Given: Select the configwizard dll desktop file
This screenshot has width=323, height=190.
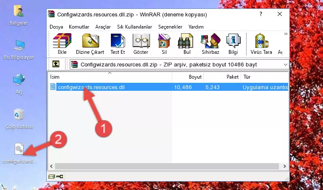Looking at the screenshot, I should click(19, 153).
